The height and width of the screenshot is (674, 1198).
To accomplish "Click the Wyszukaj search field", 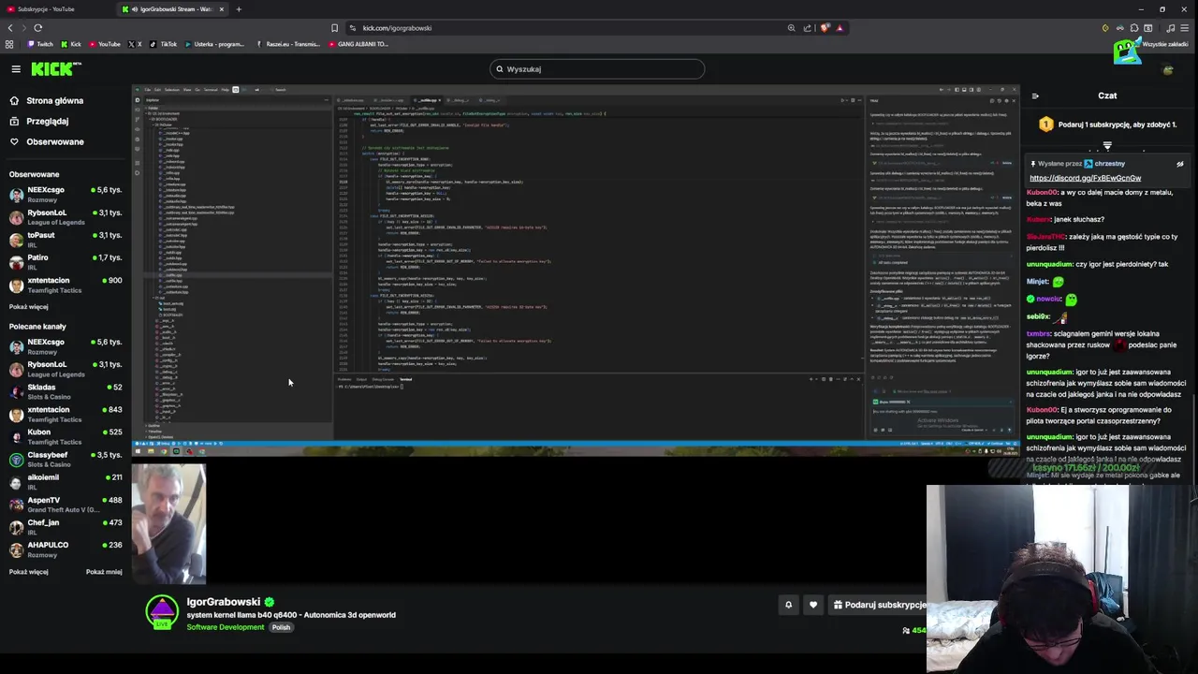I will pyautogui.click(x=597, y=68).
